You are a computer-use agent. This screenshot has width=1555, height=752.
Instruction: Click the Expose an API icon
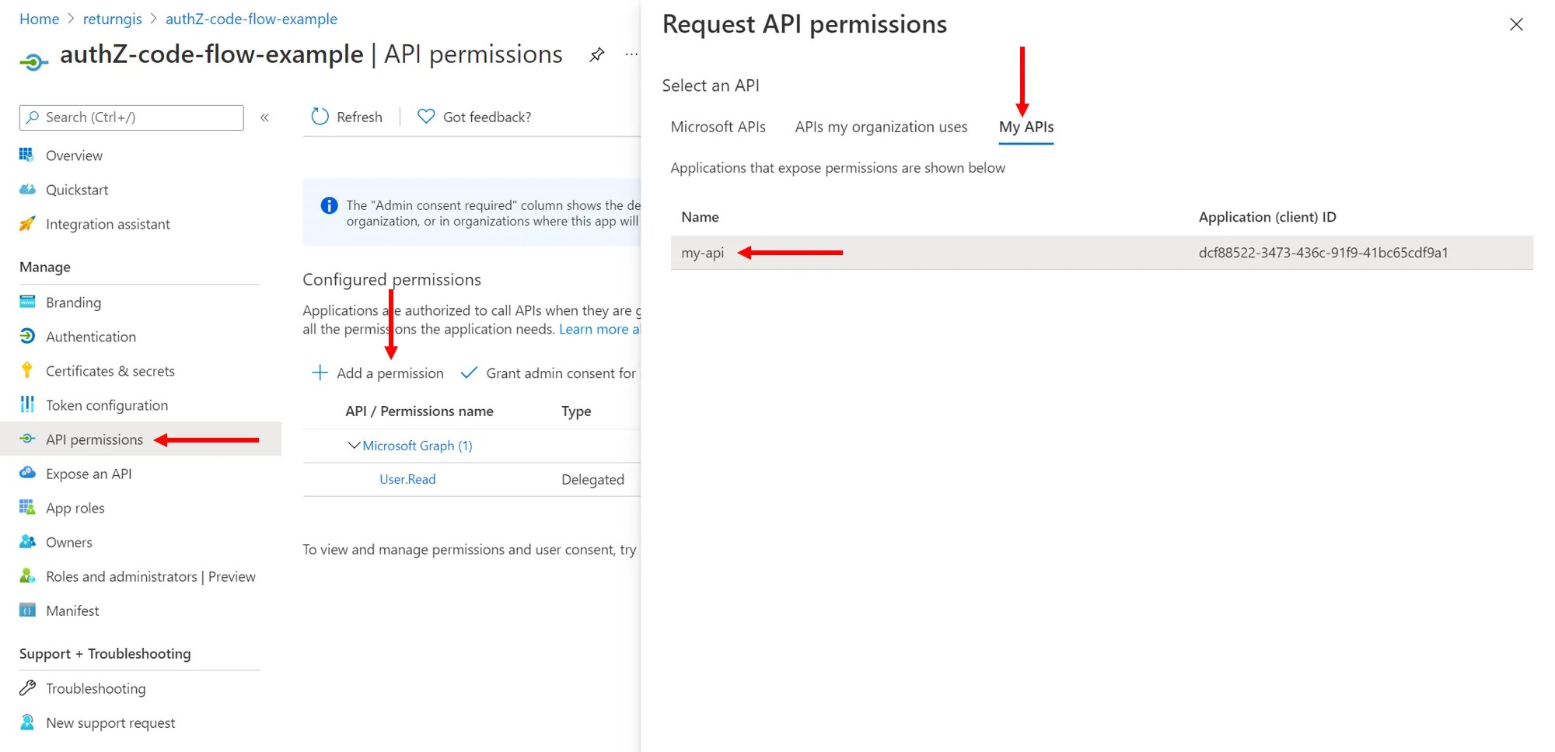pyautogui.click(x=27, y=473)
